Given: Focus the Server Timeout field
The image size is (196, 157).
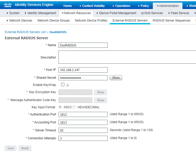Looking at the screenshot, I should [83, 130].
